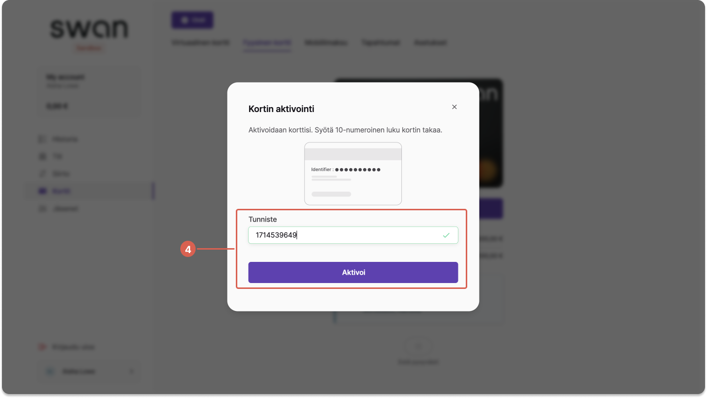Click the Swan logo
Viewport: 707px width, 398px height.
(89, 29)
